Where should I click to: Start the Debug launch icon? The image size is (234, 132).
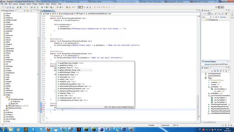pos(42,7)
